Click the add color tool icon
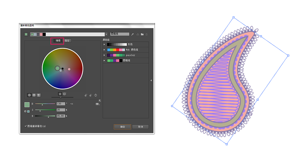 click(x=86, y=95)
